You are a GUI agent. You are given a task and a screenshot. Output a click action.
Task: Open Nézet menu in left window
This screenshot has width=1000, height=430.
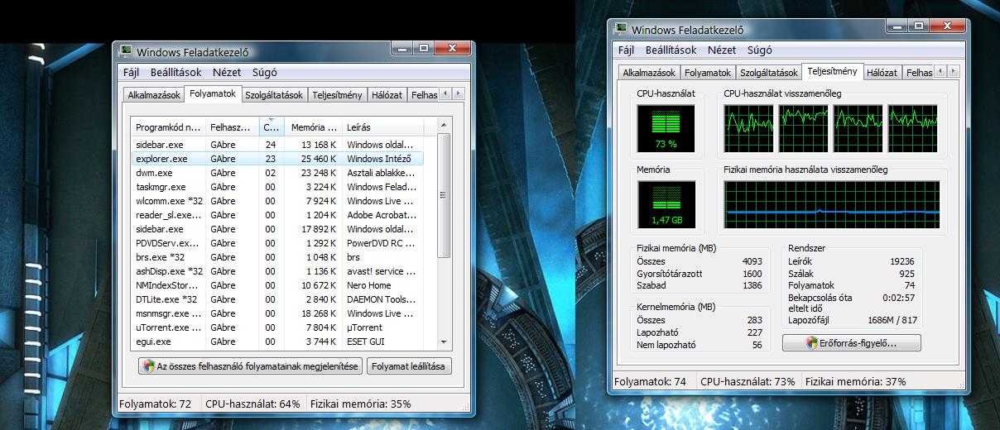227,73
